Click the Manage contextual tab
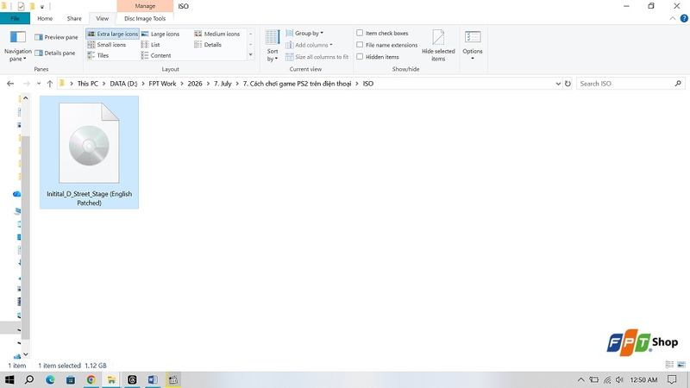Viewport: 690px width, 388px height. pyautogui.click(x=145, y=6)
